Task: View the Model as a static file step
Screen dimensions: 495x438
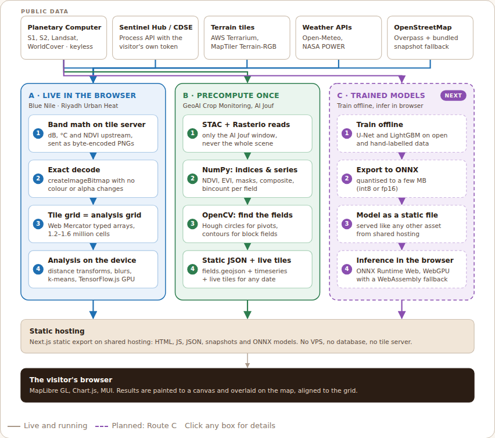Action: [401, 224]
